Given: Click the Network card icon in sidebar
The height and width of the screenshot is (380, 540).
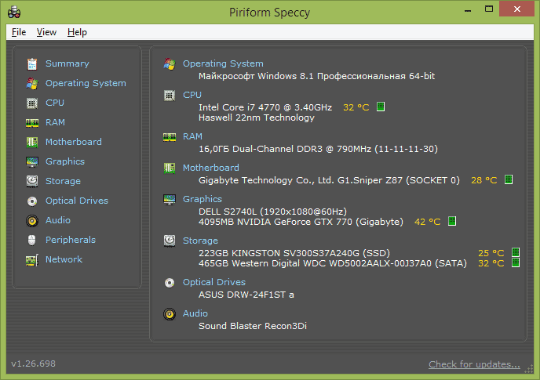Looking at the screenshot, I should click(x=32, y=260).
